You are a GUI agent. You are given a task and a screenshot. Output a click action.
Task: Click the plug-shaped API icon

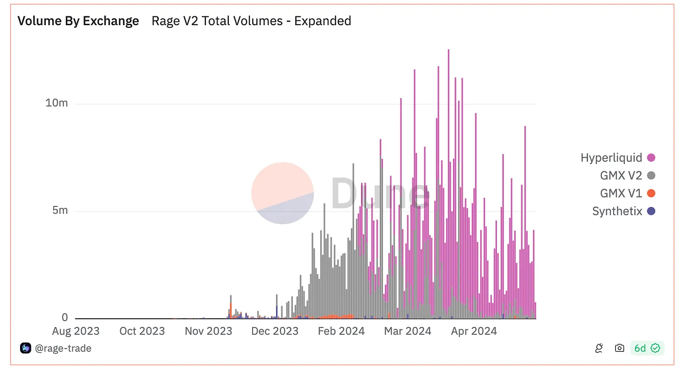click(x=600, y=348)
